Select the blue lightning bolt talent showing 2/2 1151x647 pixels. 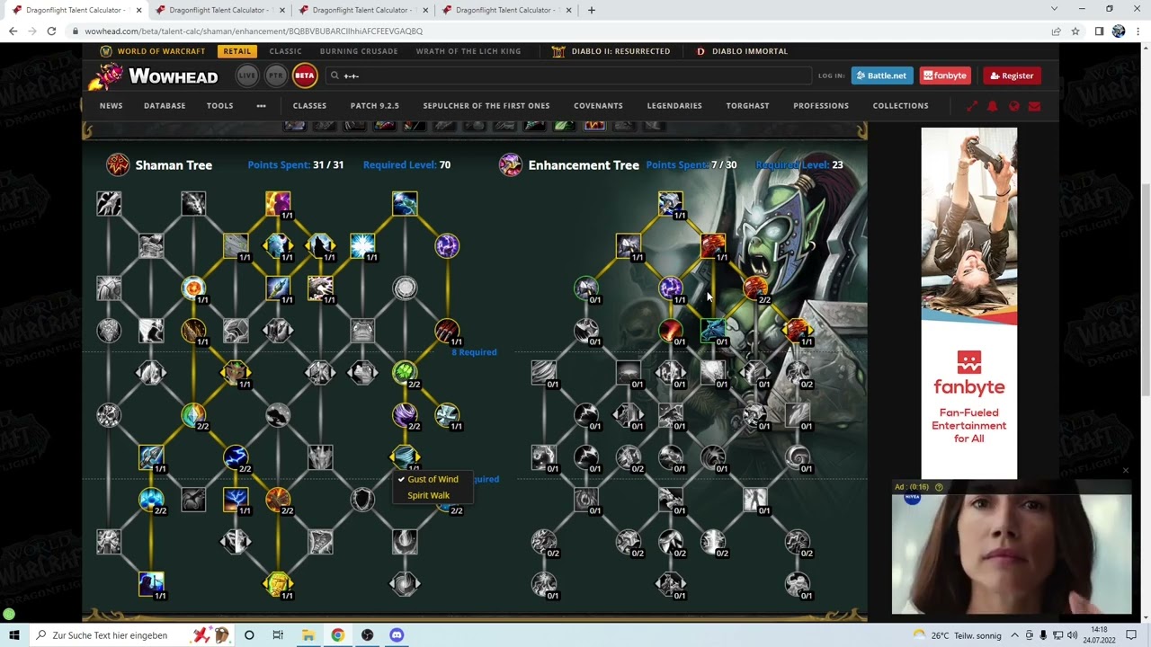[236, 456]
